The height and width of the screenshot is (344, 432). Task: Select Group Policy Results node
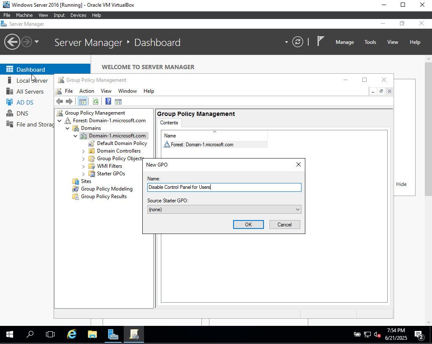104,196
